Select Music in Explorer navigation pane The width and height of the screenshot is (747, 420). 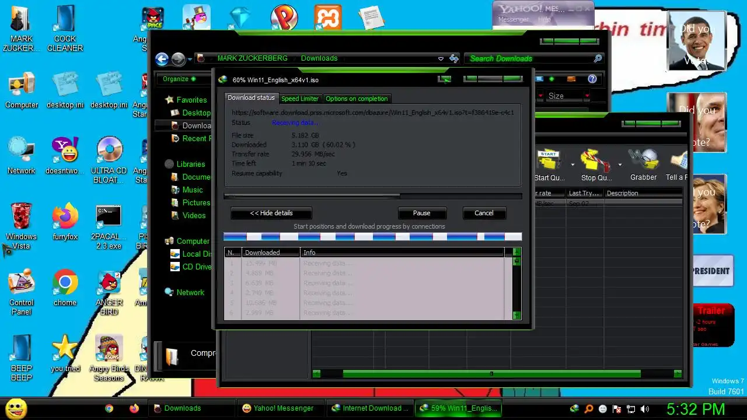tap(193, 190)
